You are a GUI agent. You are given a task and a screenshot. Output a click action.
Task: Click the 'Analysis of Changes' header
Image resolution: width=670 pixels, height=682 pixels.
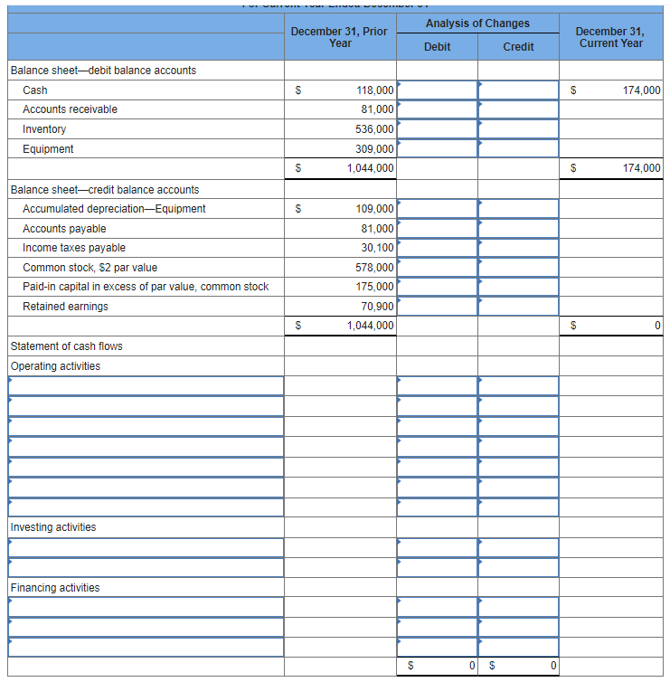(x=477, y=24)
